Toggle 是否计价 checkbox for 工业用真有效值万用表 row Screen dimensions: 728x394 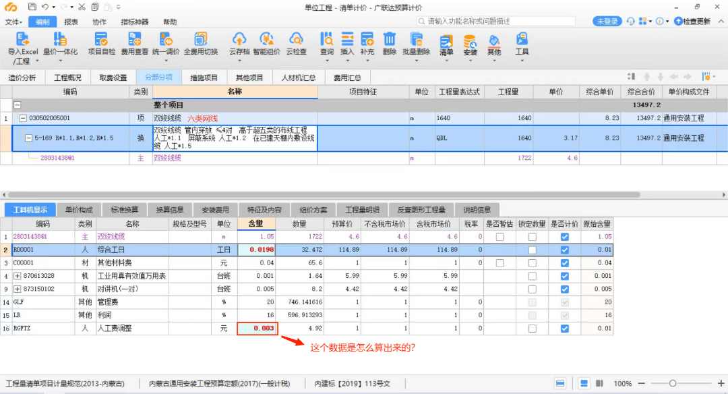[x=565, y=276]
